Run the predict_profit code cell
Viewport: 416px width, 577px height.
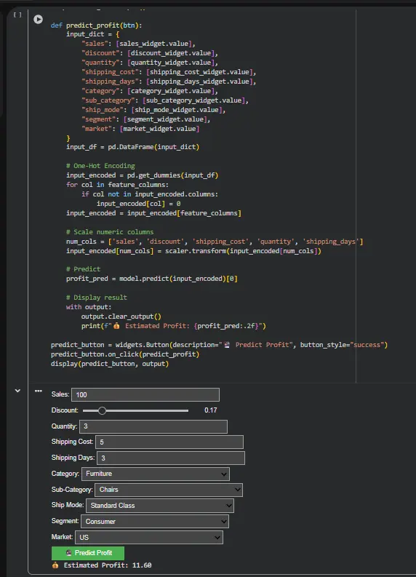(x=39, y=19)
